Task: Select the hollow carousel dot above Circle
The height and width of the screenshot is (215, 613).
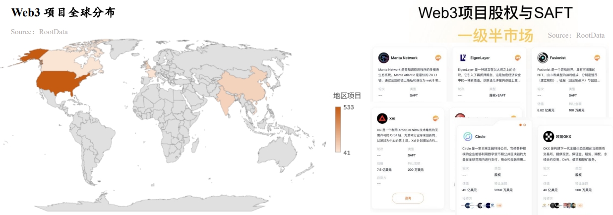Action: [525, 125]
